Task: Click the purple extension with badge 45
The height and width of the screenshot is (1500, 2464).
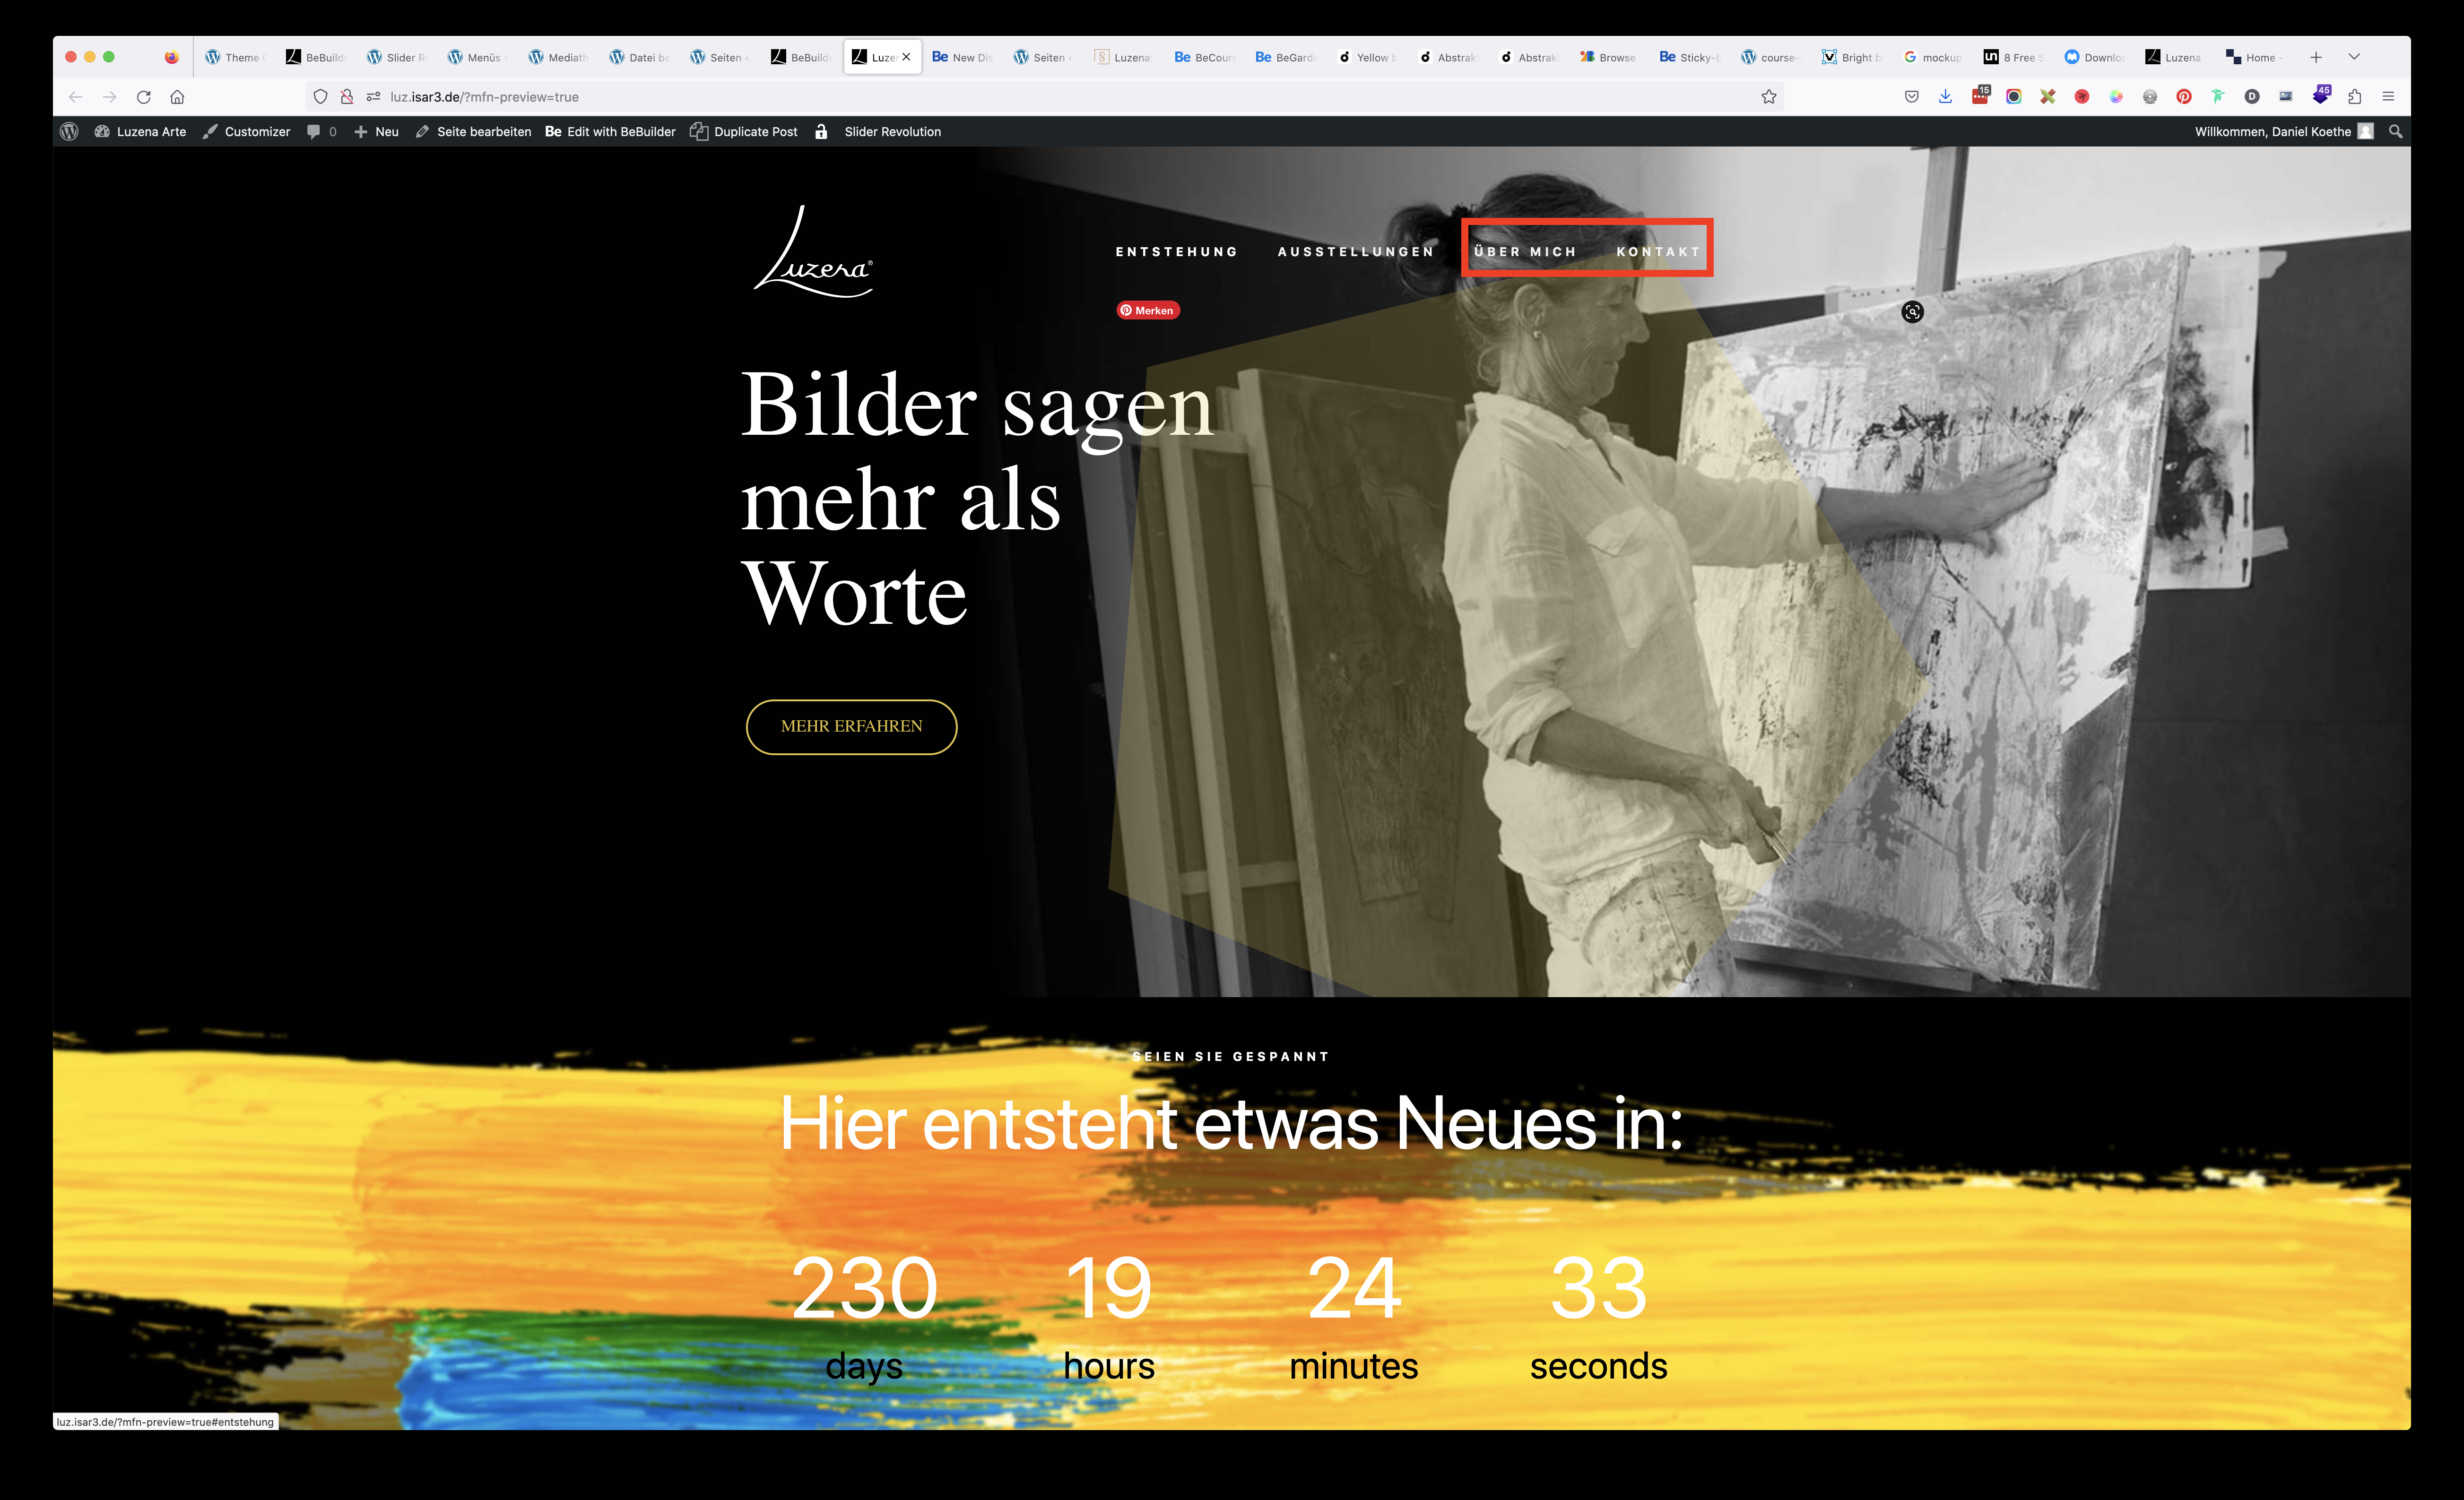Action: tap(2321, 96)
